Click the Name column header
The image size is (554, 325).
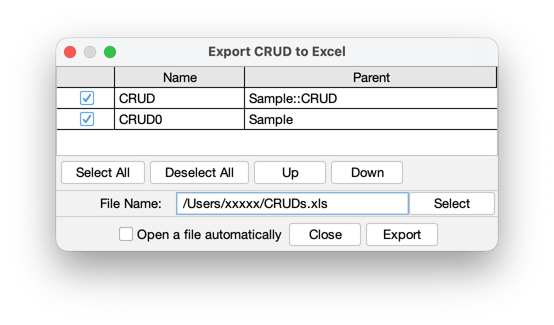(179, 77)
